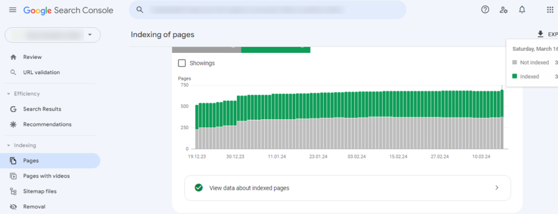Open user and settings management icon

click(x=504, y=10)
